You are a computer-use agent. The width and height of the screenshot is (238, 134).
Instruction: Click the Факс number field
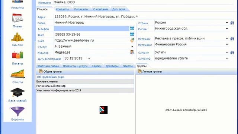click(91, 34)
